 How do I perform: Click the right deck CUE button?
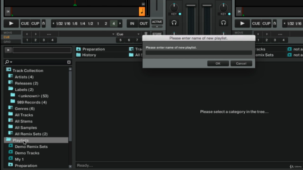point(256,24)
